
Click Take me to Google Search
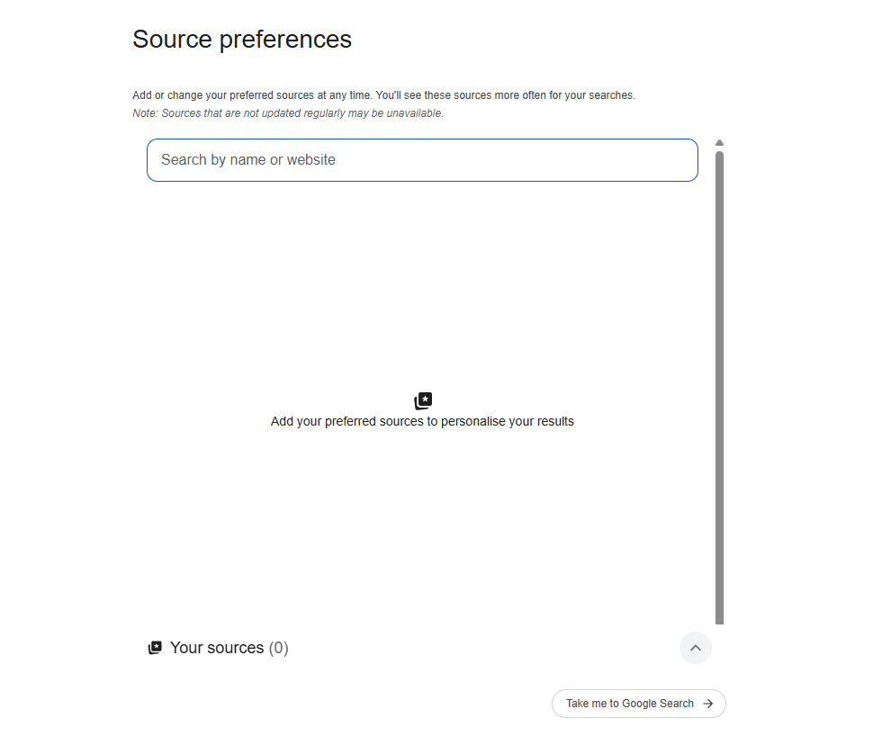[639, 704]
